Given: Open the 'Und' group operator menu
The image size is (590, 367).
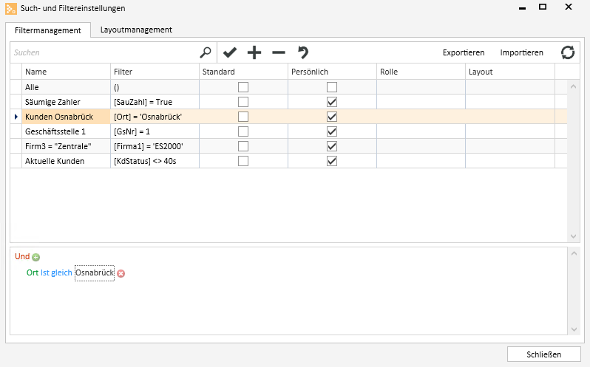Looking at the screenshot, I should (x=22, y=256).
